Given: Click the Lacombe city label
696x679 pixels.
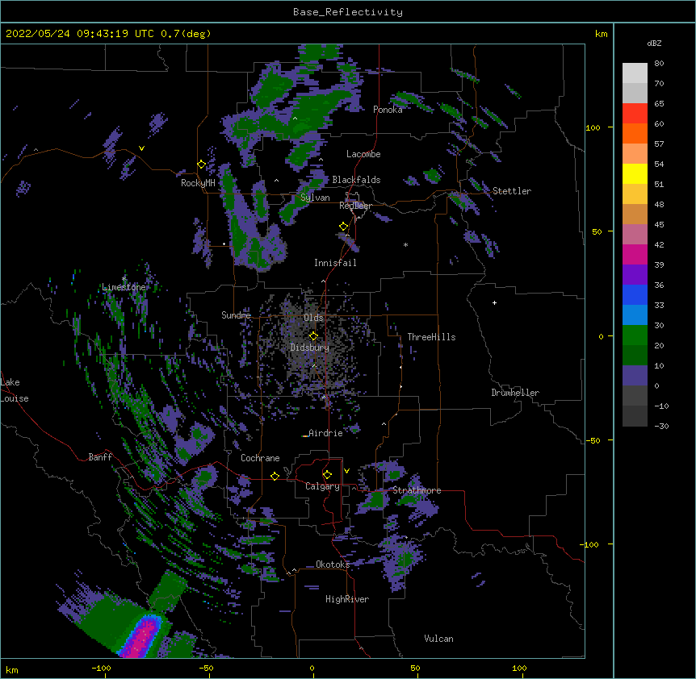Looking at the screenshot, I should coord(363,154).
